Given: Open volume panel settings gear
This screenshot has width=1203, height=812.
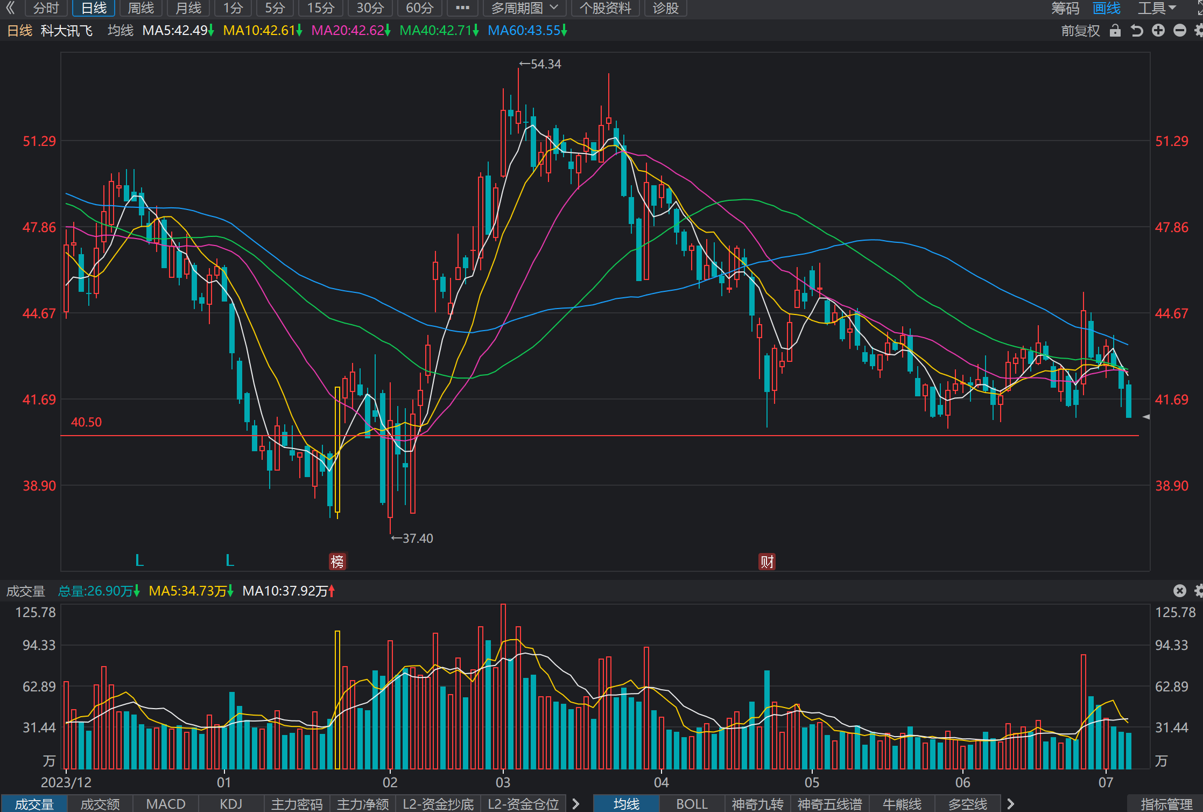Looking at the screenshot, I should [x=1199, y=591].
